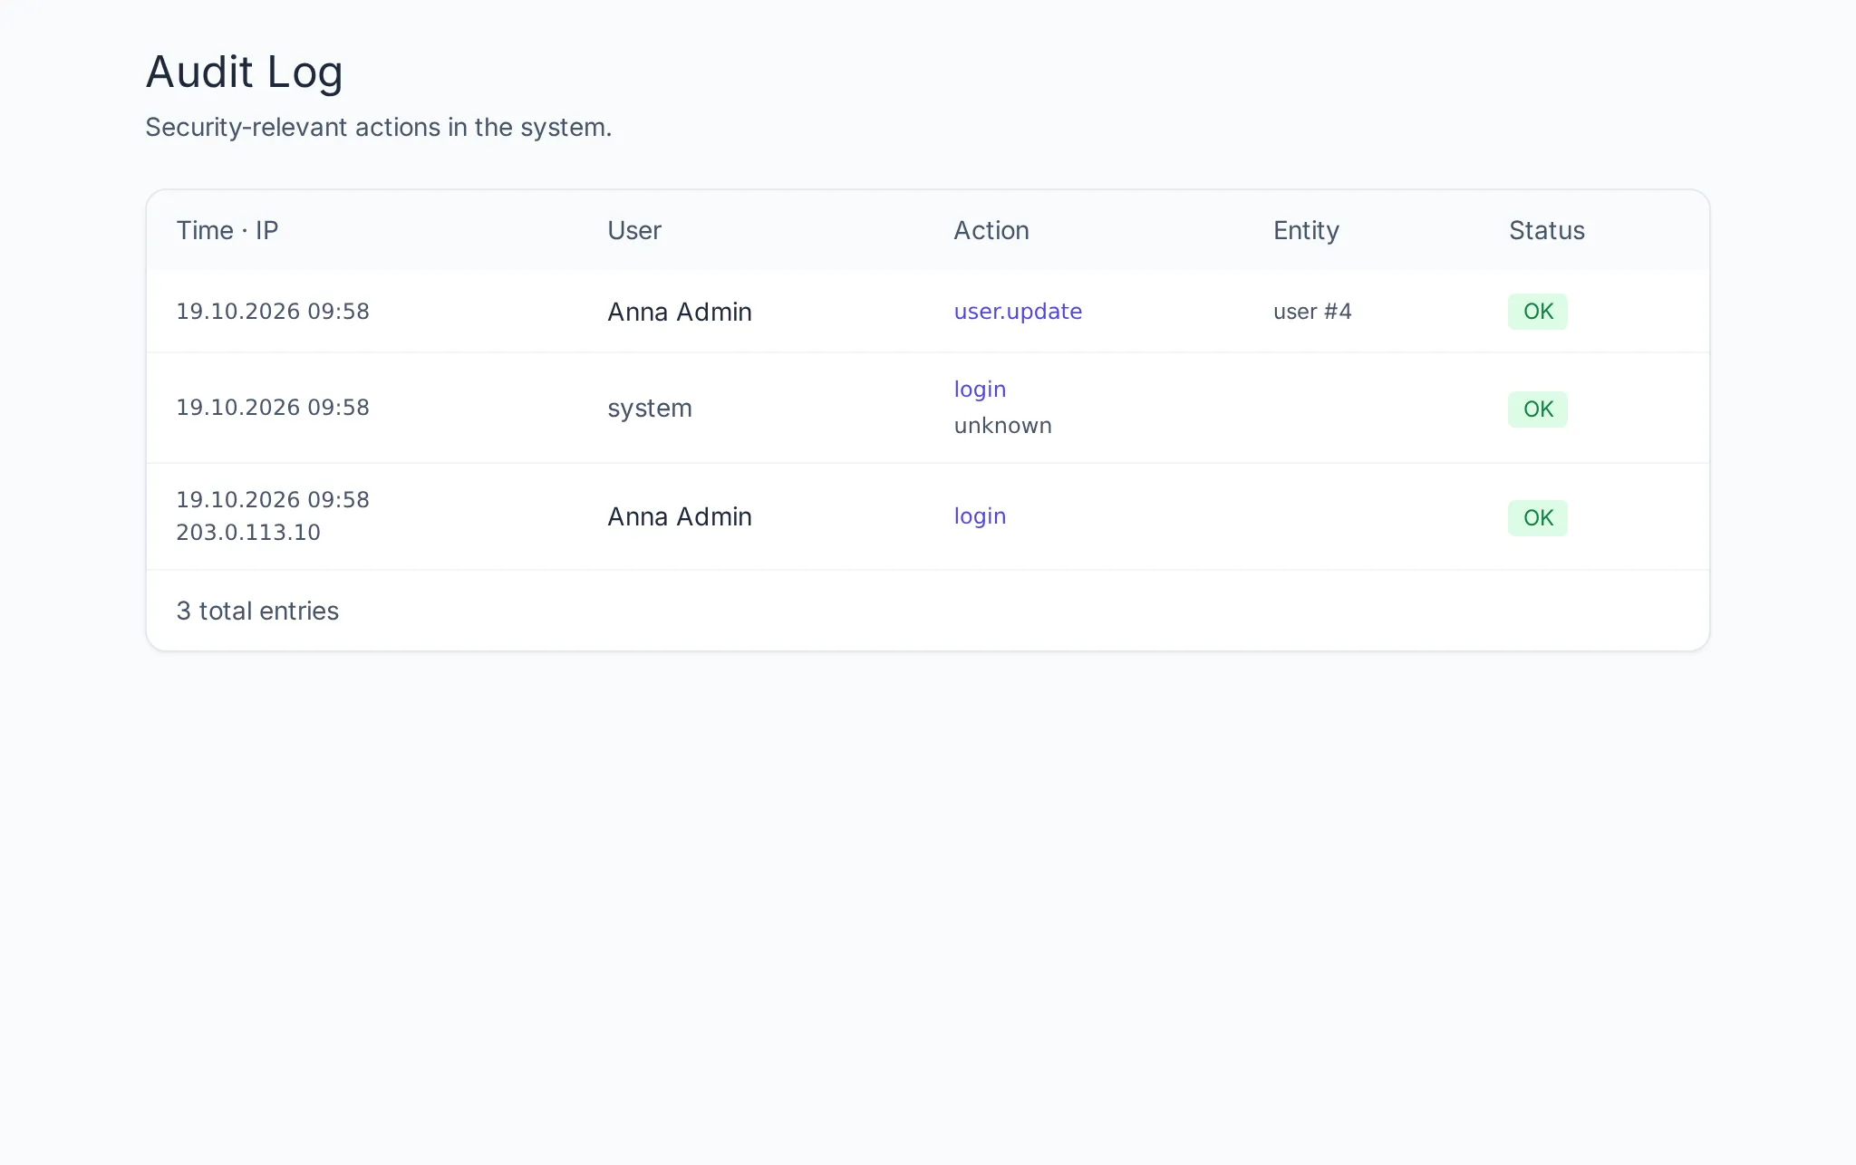
Task: Click Anna Admin in the 203.0.113.10 row
Action: [680, 516]
